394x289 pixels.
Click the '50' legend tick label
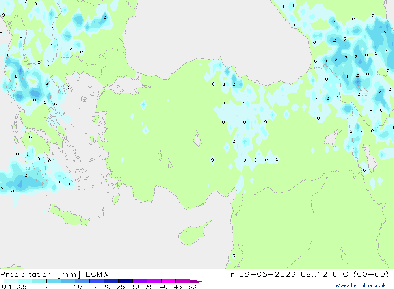(192, 287)
